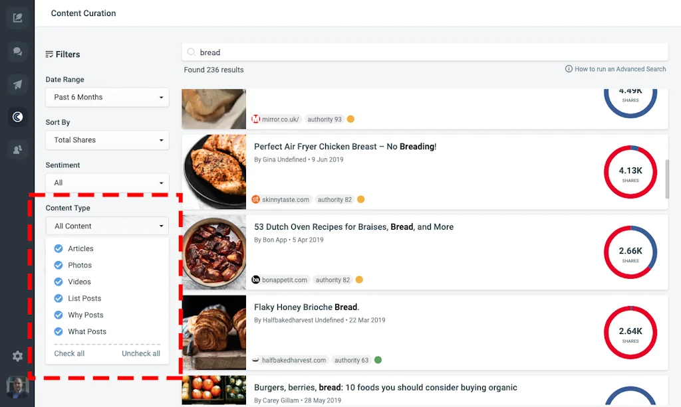Toggle the Photos checkbox

(x=59, y=265)
